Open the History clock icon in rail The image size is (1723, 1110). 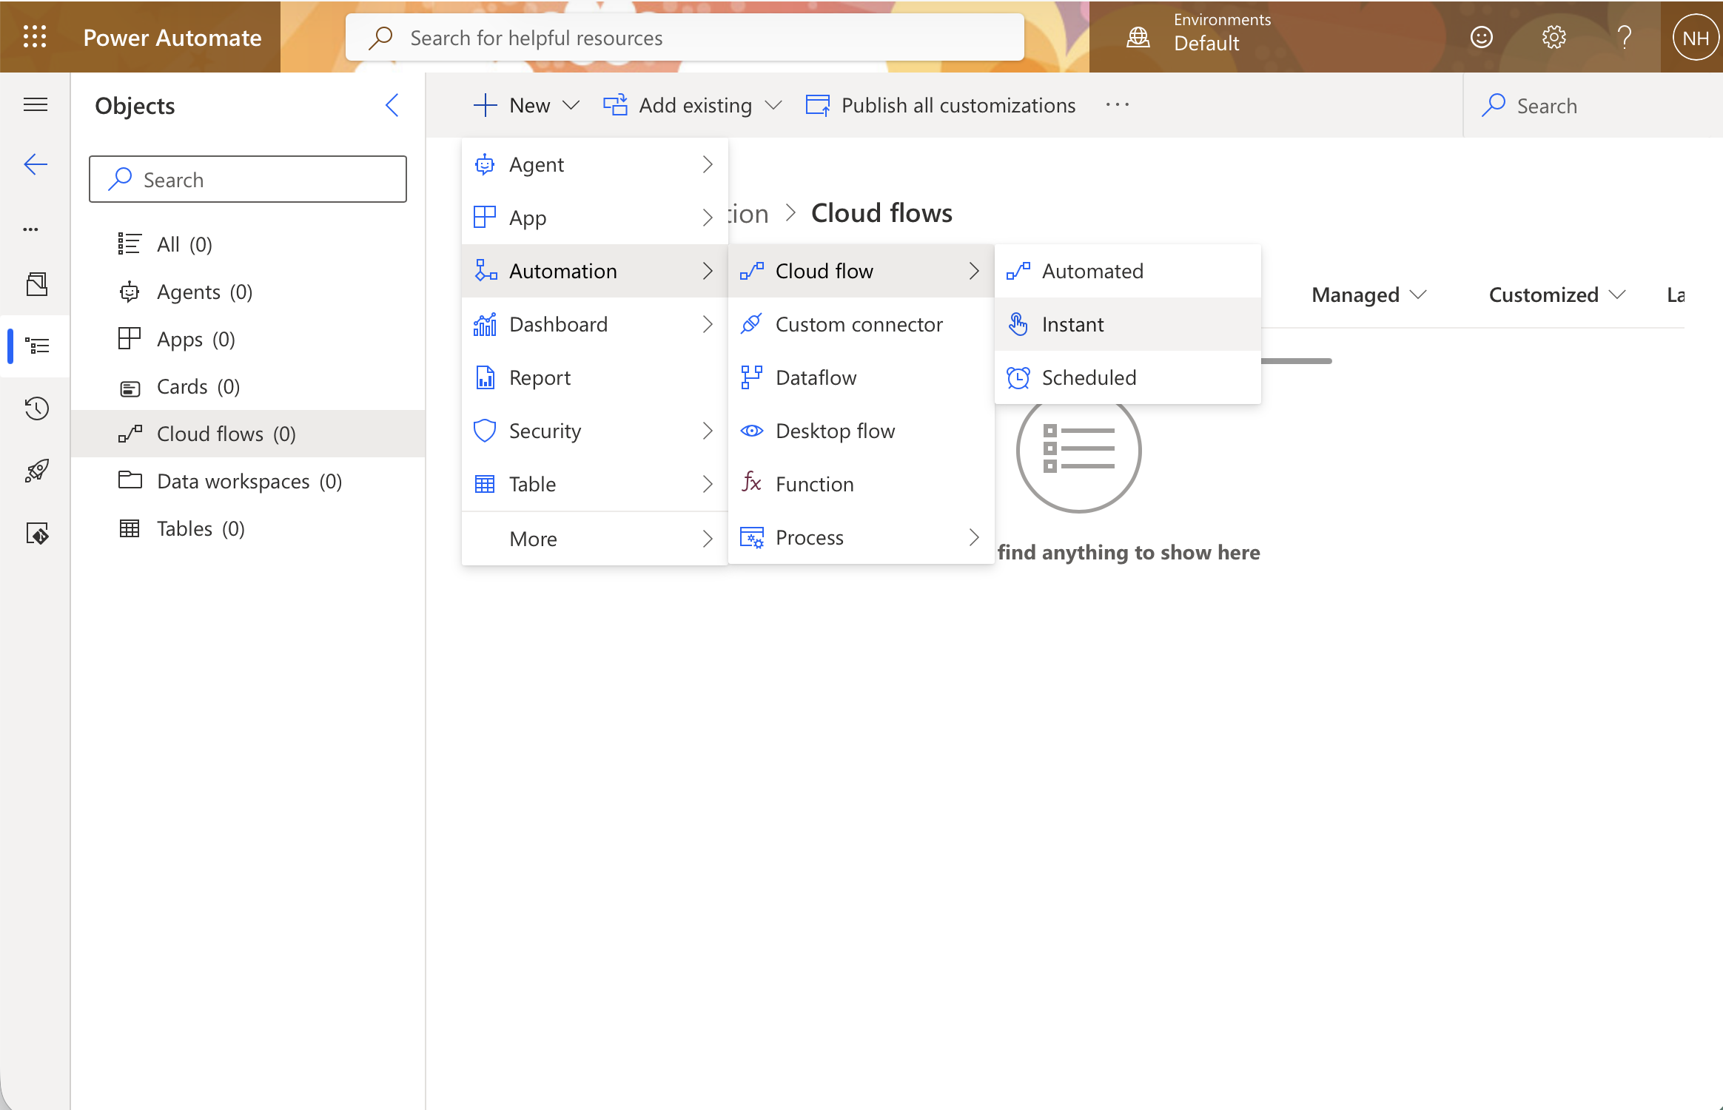(37, 408)
